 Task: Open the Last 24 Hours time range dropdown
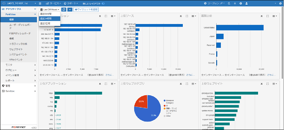click(x=50, y=10)
